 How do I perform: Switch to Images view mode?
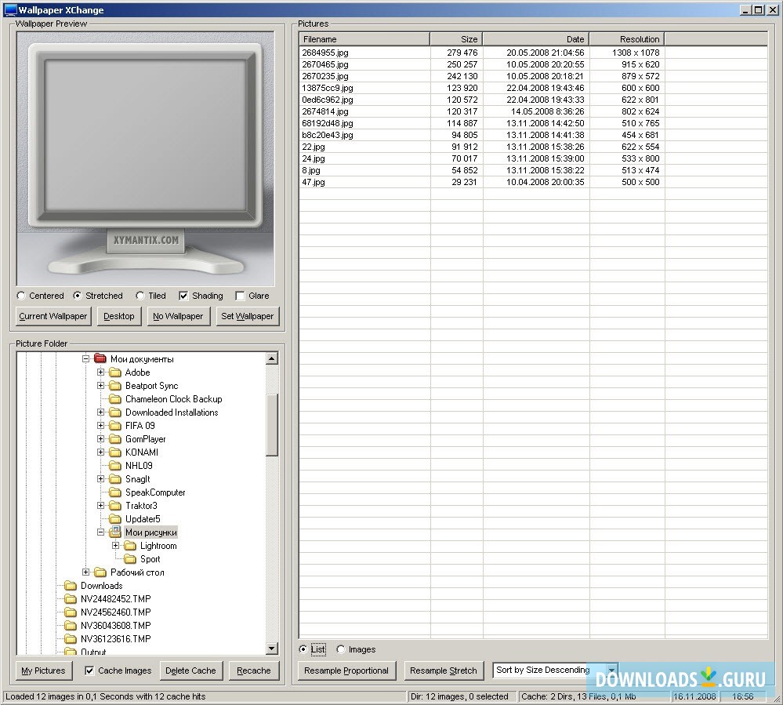pos(341,649)
